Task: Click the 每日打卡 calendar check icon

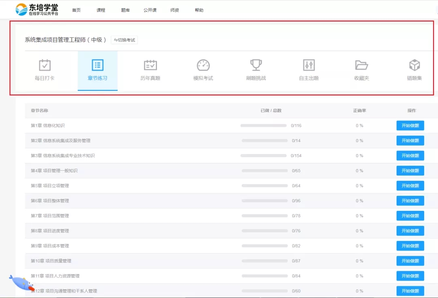Action: [x=45, y=65]
